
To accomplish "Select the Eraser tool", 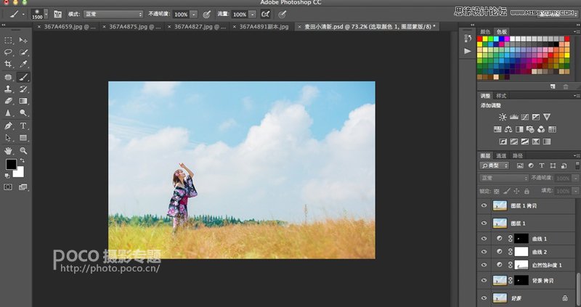I will click(8, 101).
